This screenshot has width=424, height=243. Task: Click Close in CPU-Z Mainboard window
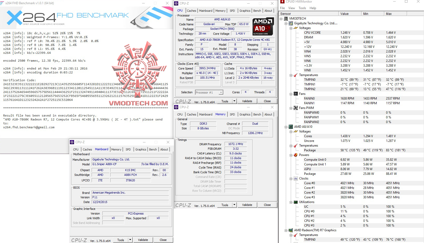[x=163, y=240]
